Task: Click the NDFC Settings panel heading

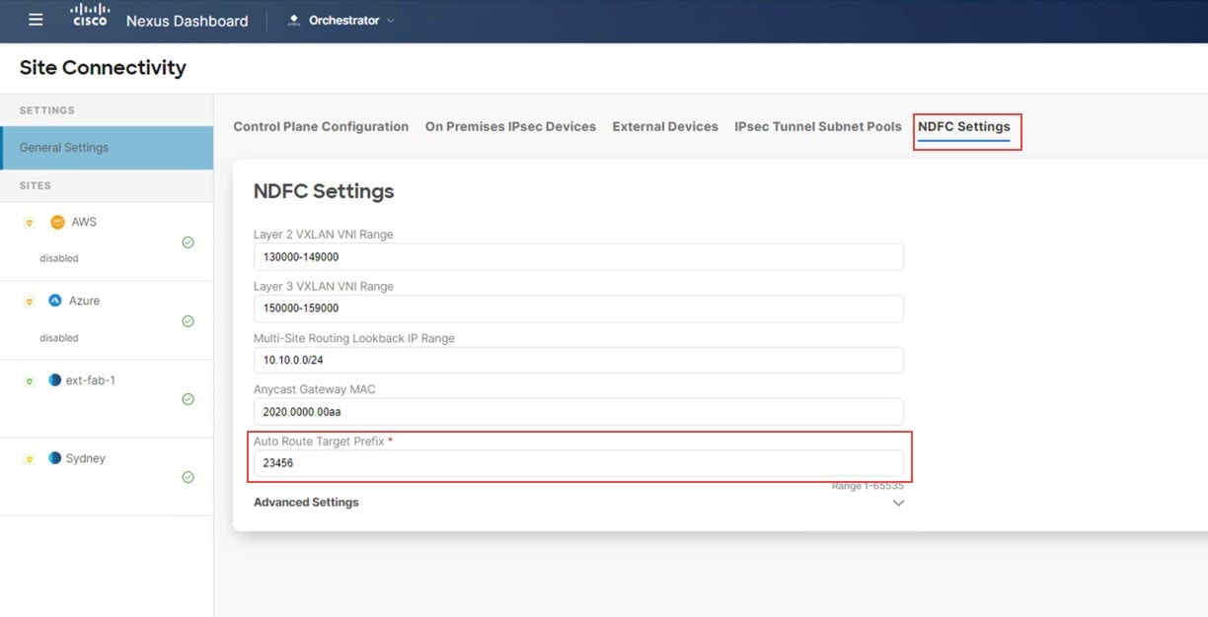Action: coord(324,191)
